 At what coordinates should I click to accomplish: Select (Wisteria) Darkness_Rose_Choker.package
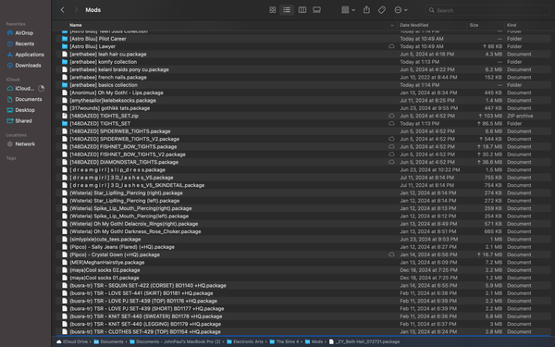[304, 231]
